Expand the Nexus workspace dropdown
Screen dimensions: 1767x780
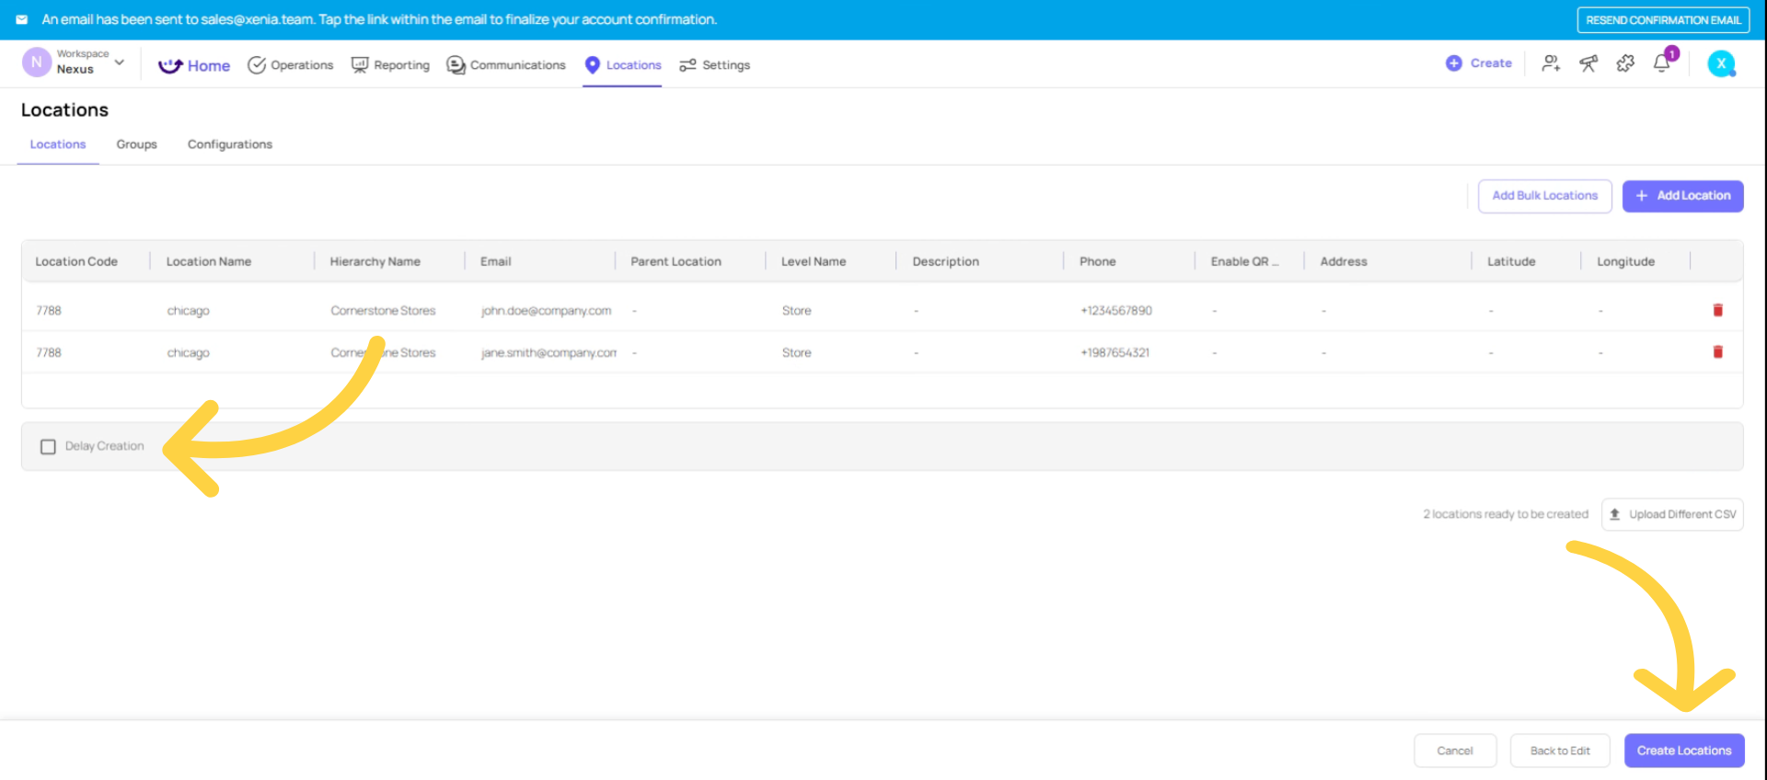pyautogui.click(x=119, y=63)
